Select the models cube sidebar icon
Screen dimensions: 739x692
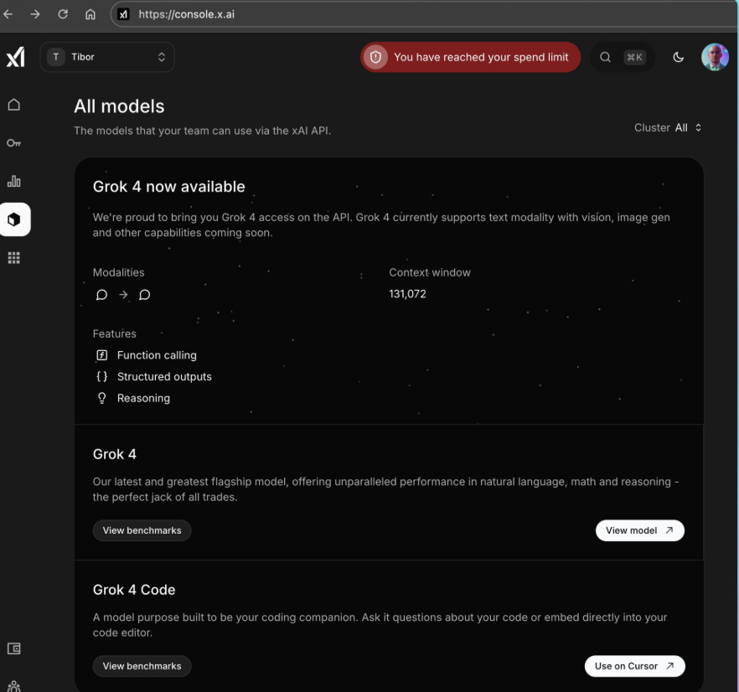[14, 219]
